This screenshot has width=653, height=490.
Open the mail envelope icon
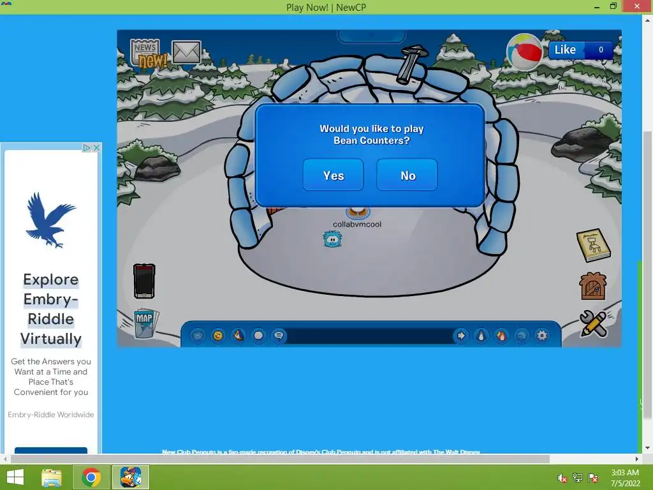click(186, 52)
